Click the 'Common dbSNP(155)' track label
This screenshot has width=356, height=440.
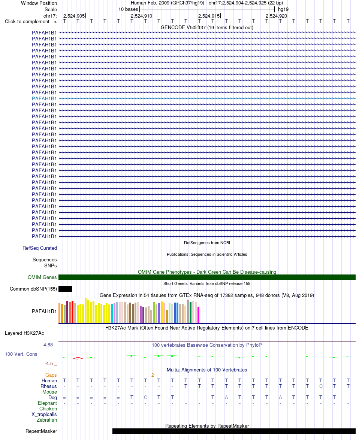(33, 289)
